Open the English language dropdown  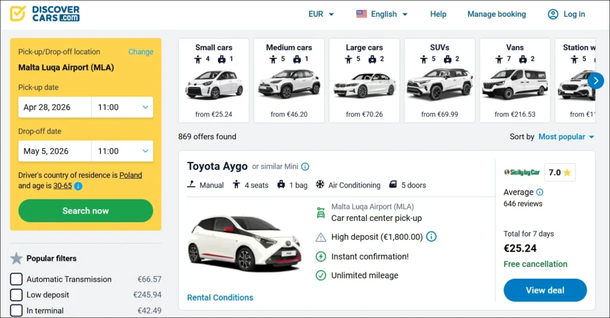(x=382, y=14)
